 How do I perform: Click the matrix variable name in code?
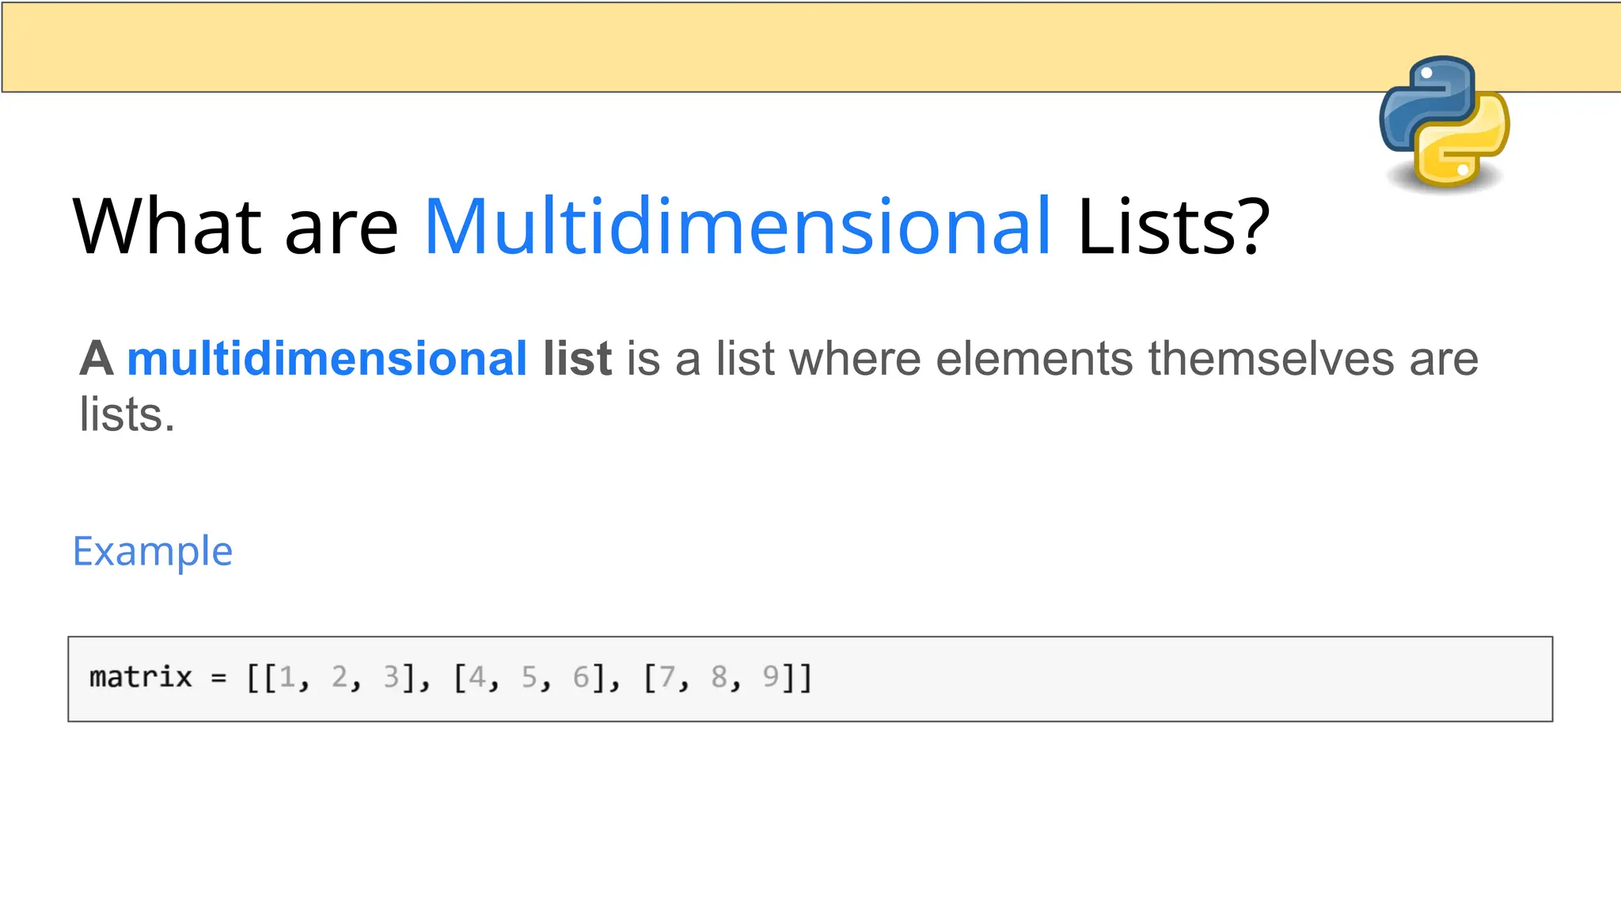pyautogui.click(x=141, y=677)
